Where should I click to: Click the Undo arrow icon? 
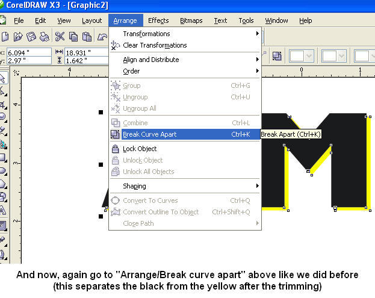pyautogui.click(x=102, y=37)
